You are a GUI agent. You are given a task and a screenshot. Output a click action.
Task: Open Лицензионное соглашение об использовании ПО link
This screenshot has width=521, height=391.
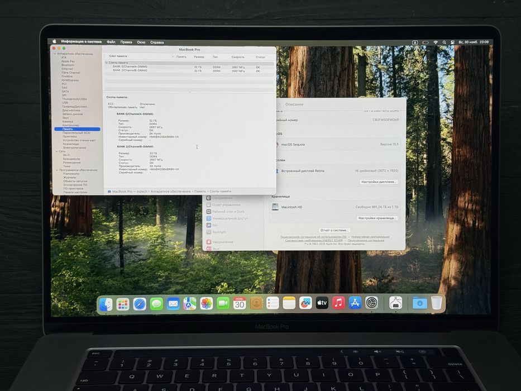click(313, 237)
